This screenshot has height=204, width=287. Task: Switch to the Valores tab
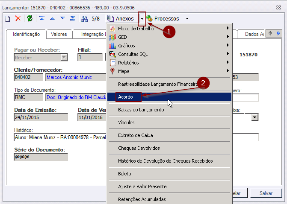coord(59,34)
